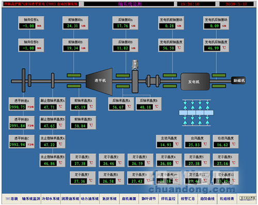The image size is (258, 205).
Task: Click the 励磁机 exciter symbol
Action: click(238, 81)
